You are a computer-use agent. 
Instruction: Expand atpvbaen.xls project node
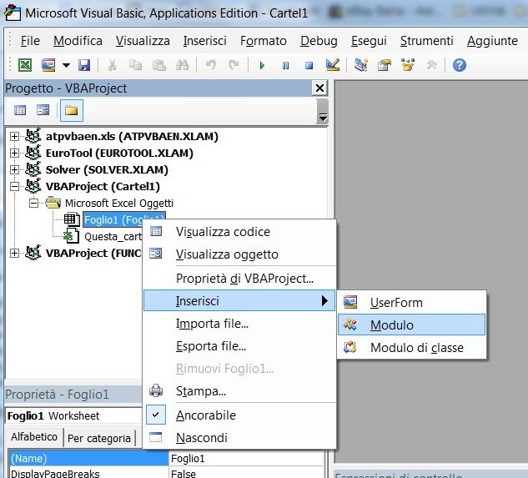coord(14,137)
